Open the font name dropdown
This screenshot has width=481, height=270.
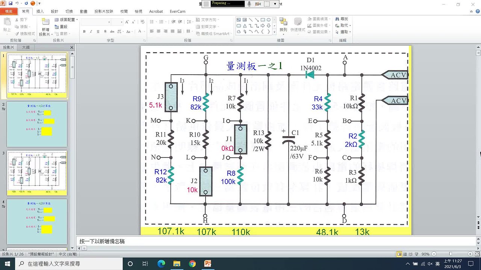109,22
